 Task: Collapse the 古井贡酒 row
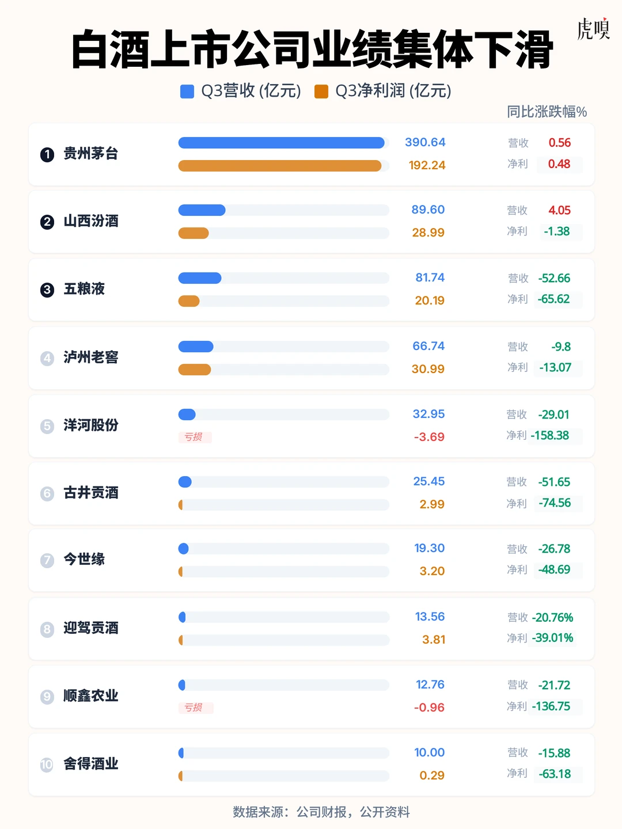(311, 493)
